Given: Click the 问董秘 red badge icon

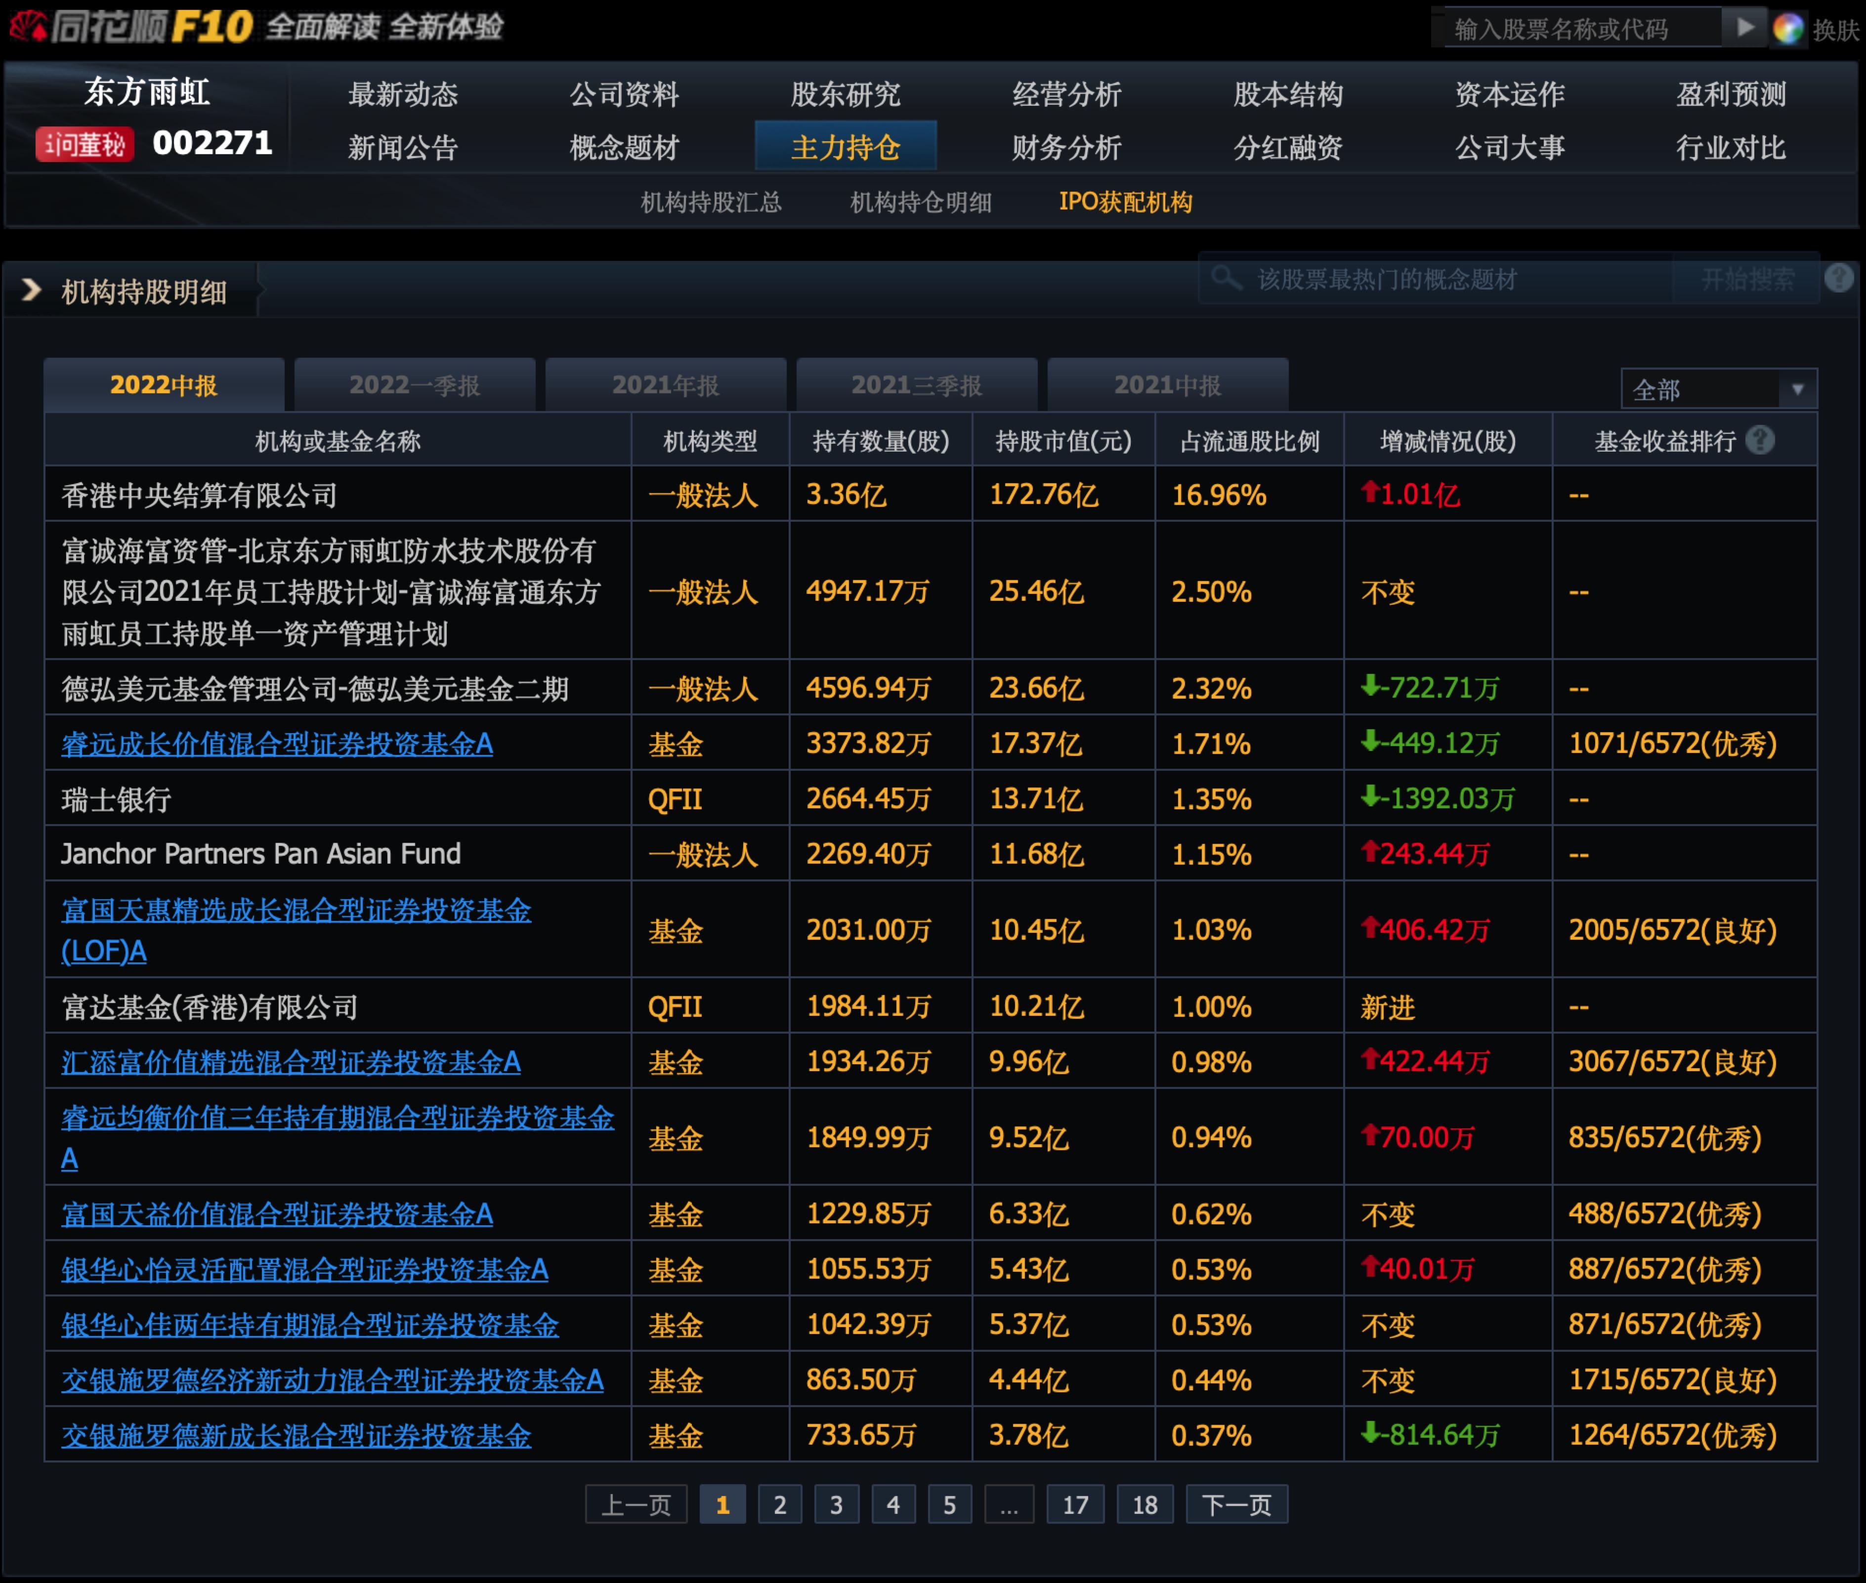Looking at the screenshot, I should pos(85,144).
